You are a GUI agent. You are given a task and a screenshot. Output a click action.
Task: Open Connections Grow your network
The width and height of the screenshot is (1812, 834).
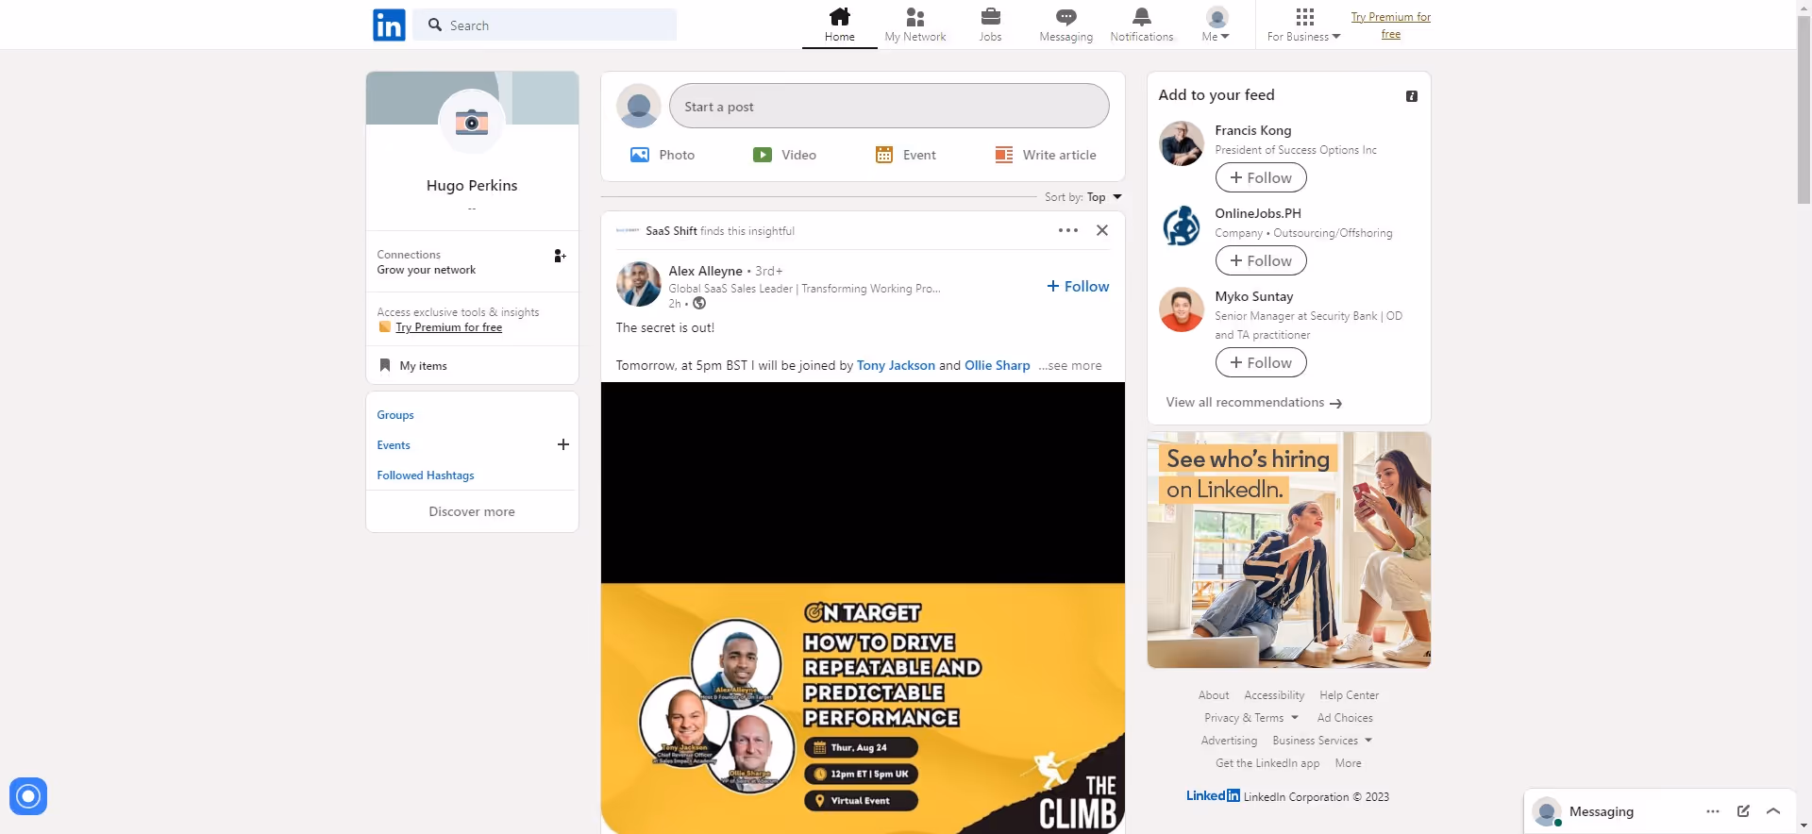click(x=472, y=261)
